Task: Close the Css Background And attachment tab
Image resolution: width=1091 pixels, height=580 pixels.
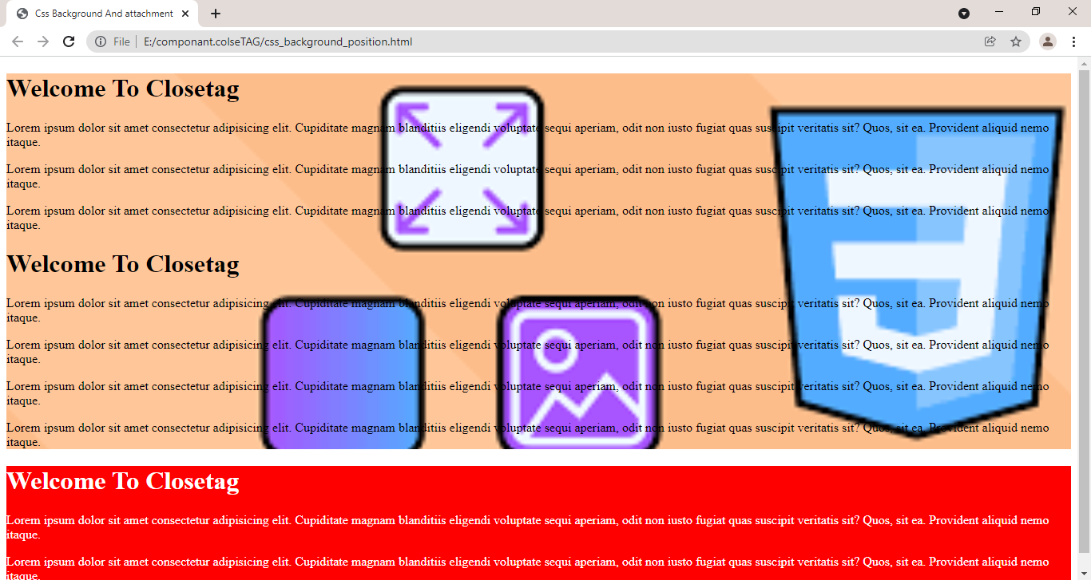Action: tap(184, 14)
